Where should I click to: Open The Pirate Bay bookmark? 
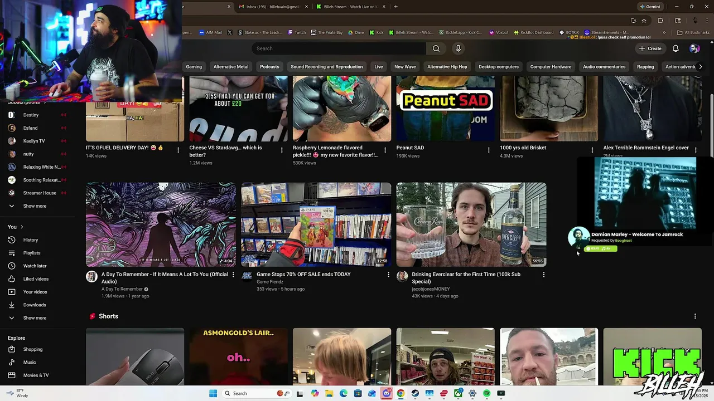click(327, 32)
